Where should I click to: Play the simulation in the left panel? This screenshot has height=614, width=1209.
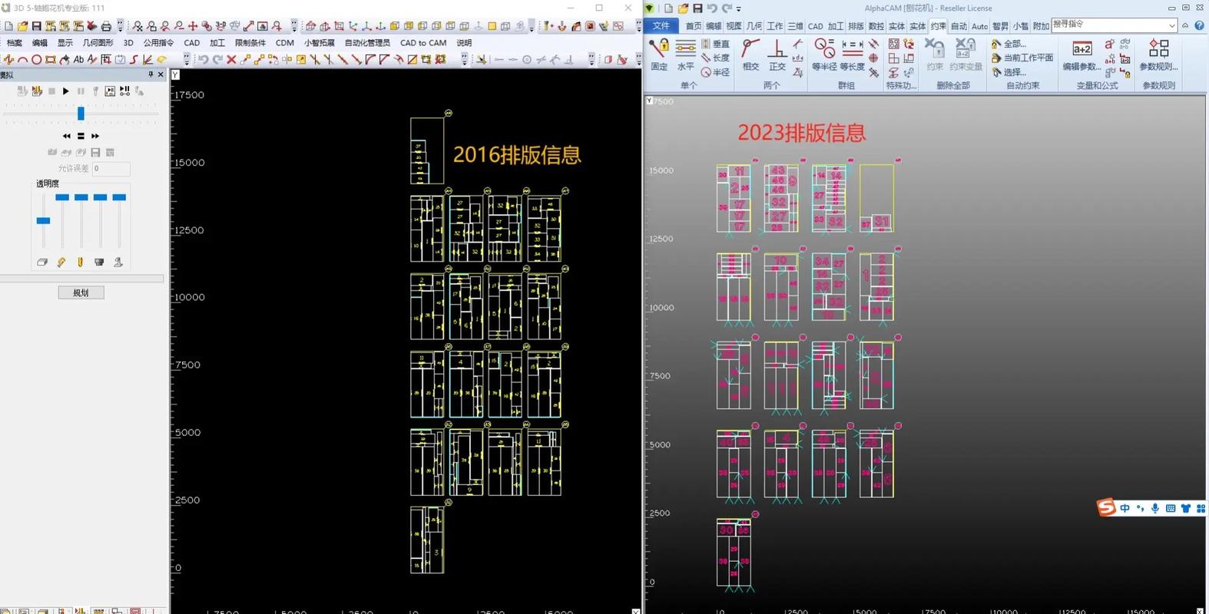pos(66,91)
